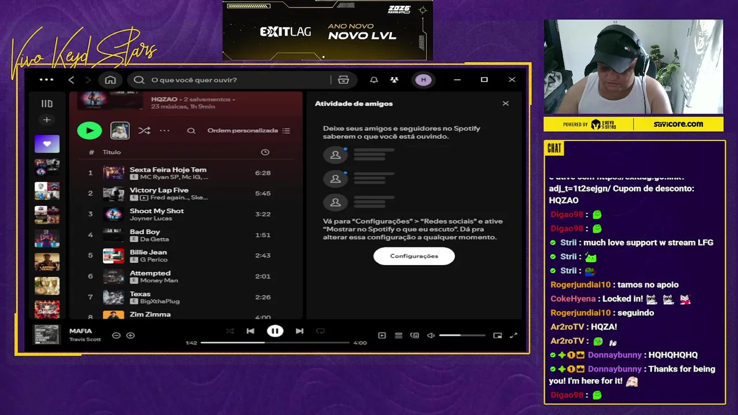Open the 'HQZAO' playlist title header
Viewport: 738px width, 415px height.
(x=164, y=99)
